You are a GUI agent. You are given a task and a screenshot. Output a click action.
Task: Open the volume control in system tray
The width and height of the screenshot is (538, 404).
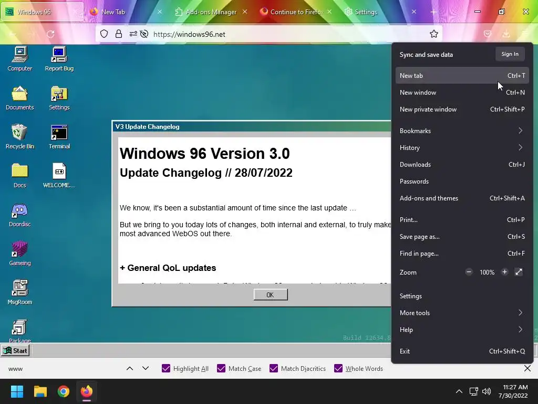point(486,391)
